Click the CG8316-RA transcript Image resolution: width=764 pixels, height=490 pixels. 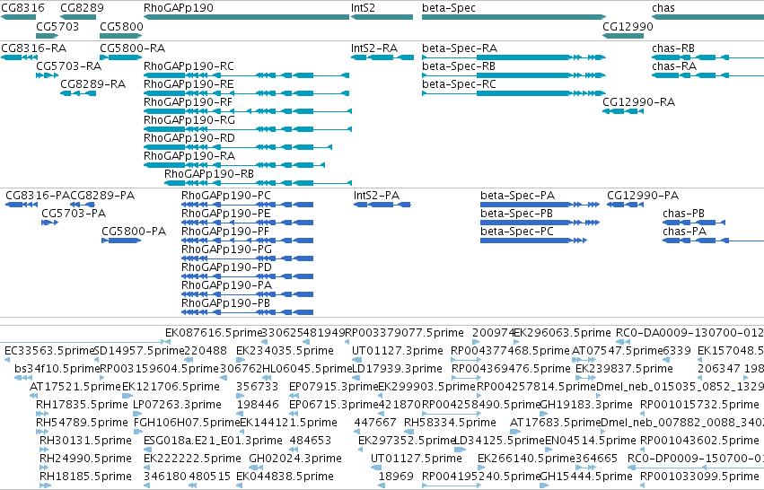(x=20, y=57)
